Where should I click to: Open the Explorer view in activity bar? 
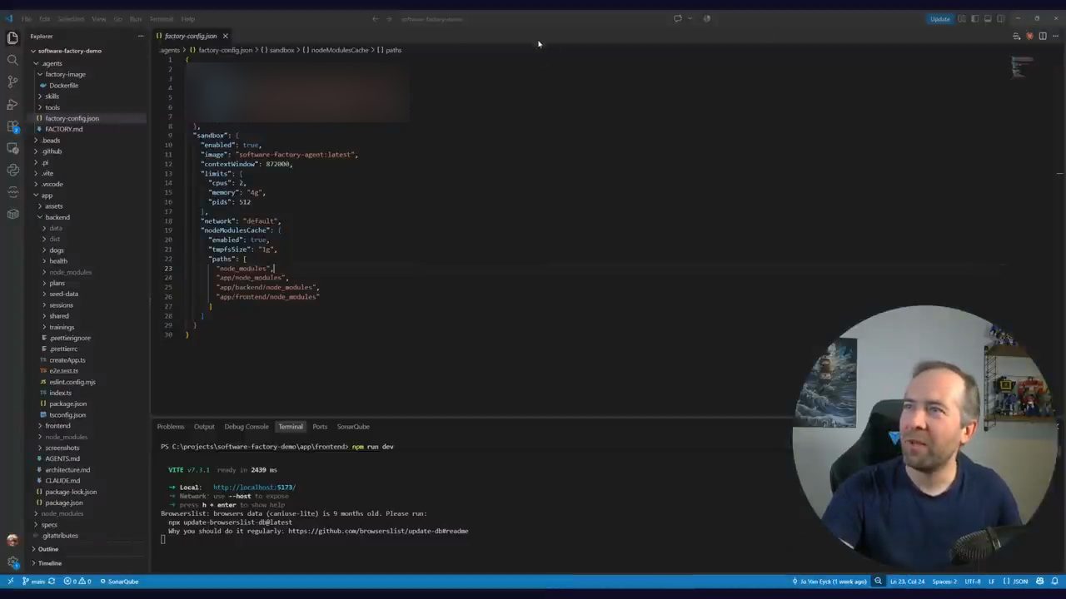pyautogui.click(x=12, y=37)
